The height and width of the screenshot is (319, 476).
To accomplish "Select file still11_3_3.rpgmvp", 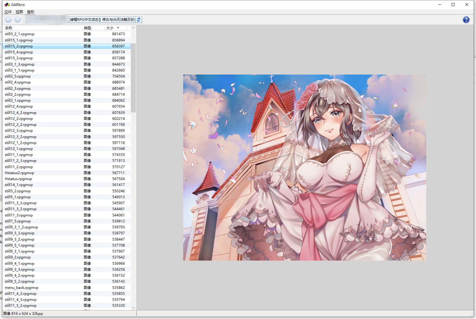I will point(66,203).
